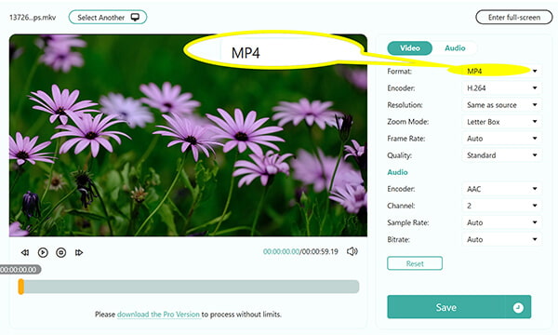Open the Channel dropdown

501,206
